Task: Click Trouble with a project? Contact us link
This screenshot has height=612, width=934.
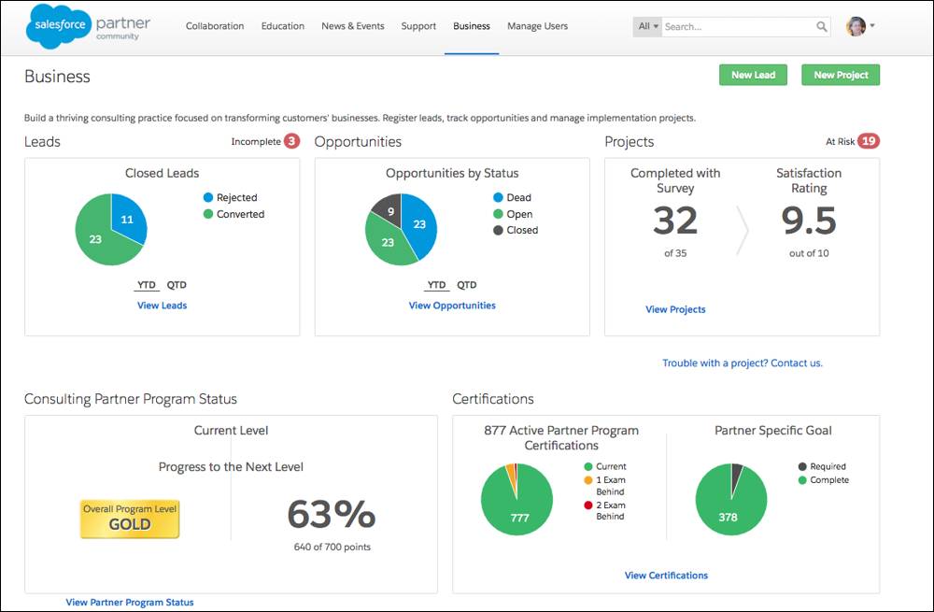Action: pos(743,363)
